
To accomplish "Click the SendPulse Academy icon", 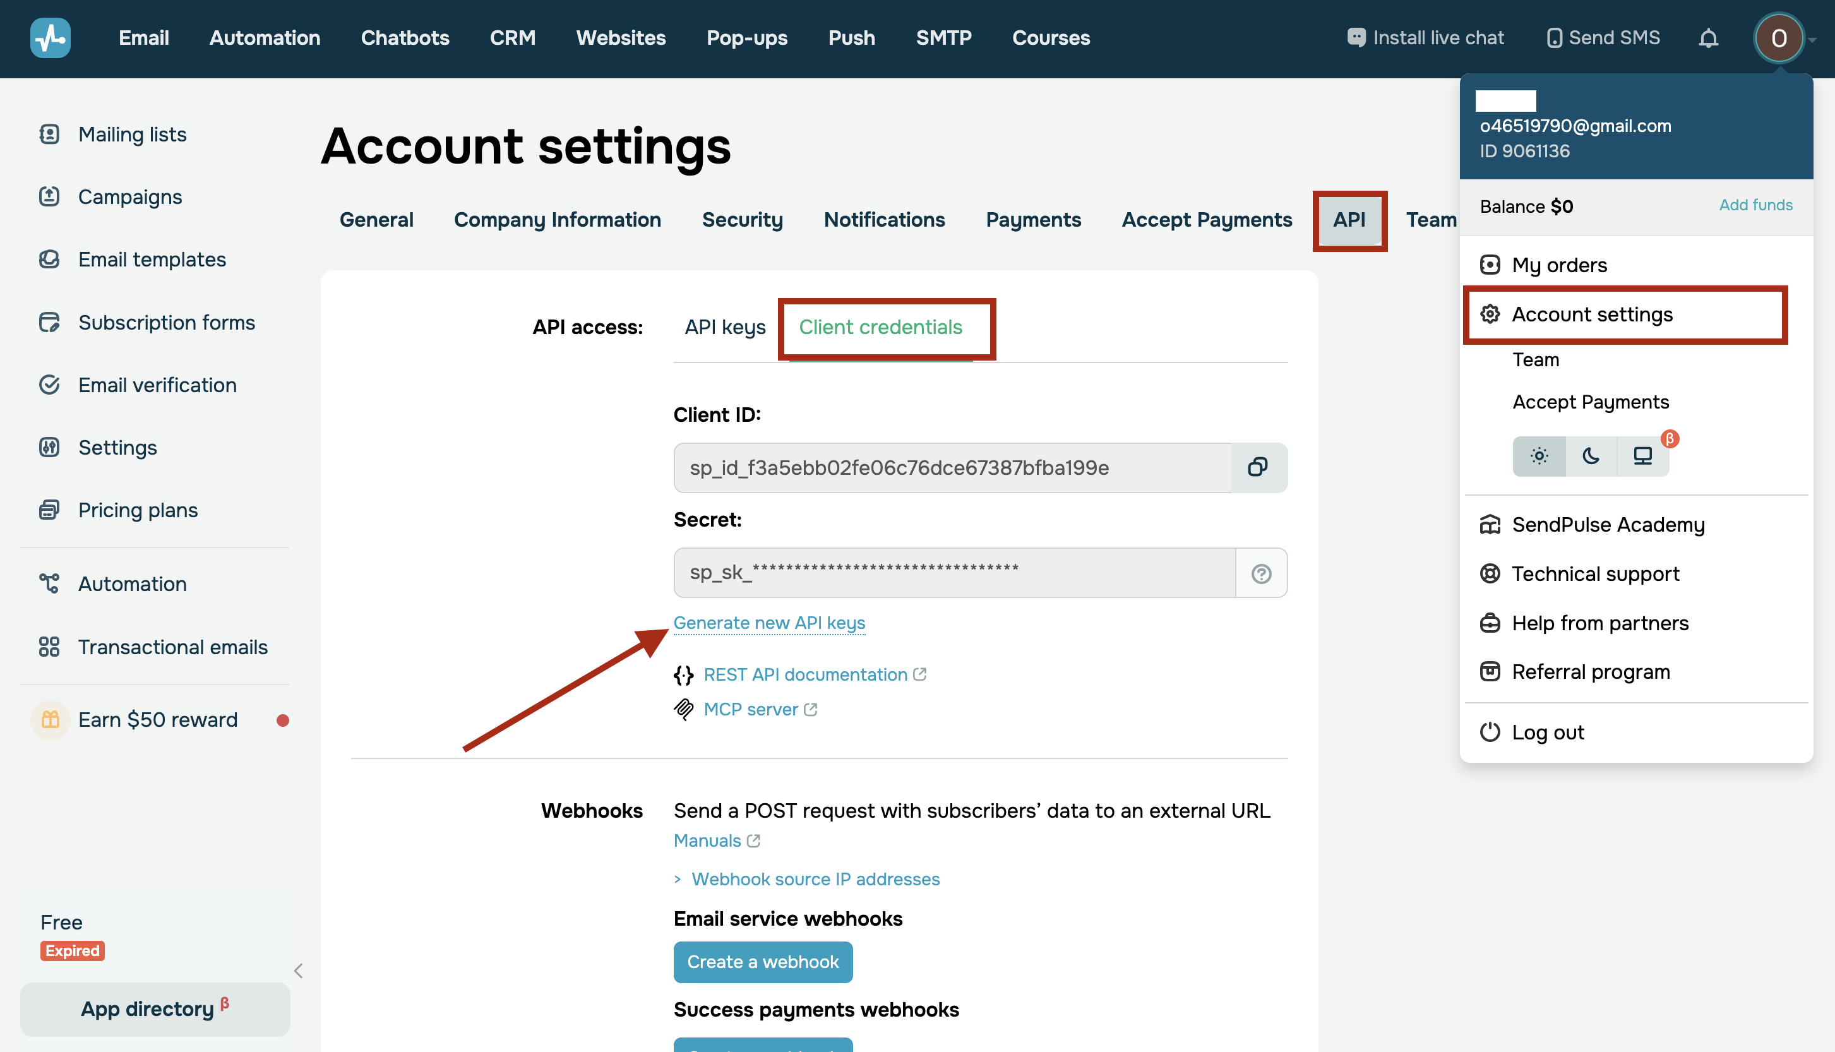I will click(x=1489, y=525).
